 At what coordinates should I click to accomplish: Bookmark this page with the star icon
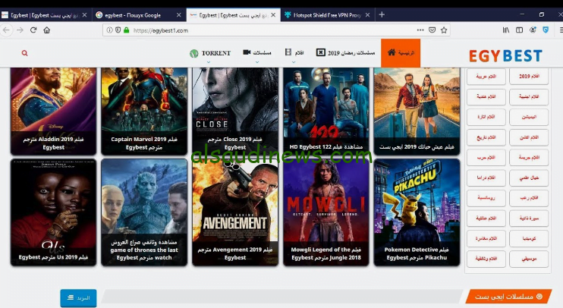(444, 30)
